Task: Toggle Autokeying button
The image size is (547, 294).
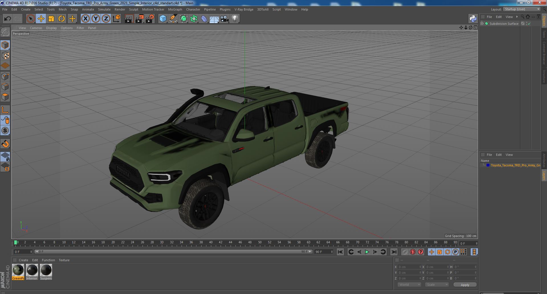Action: tap(412, 252)
